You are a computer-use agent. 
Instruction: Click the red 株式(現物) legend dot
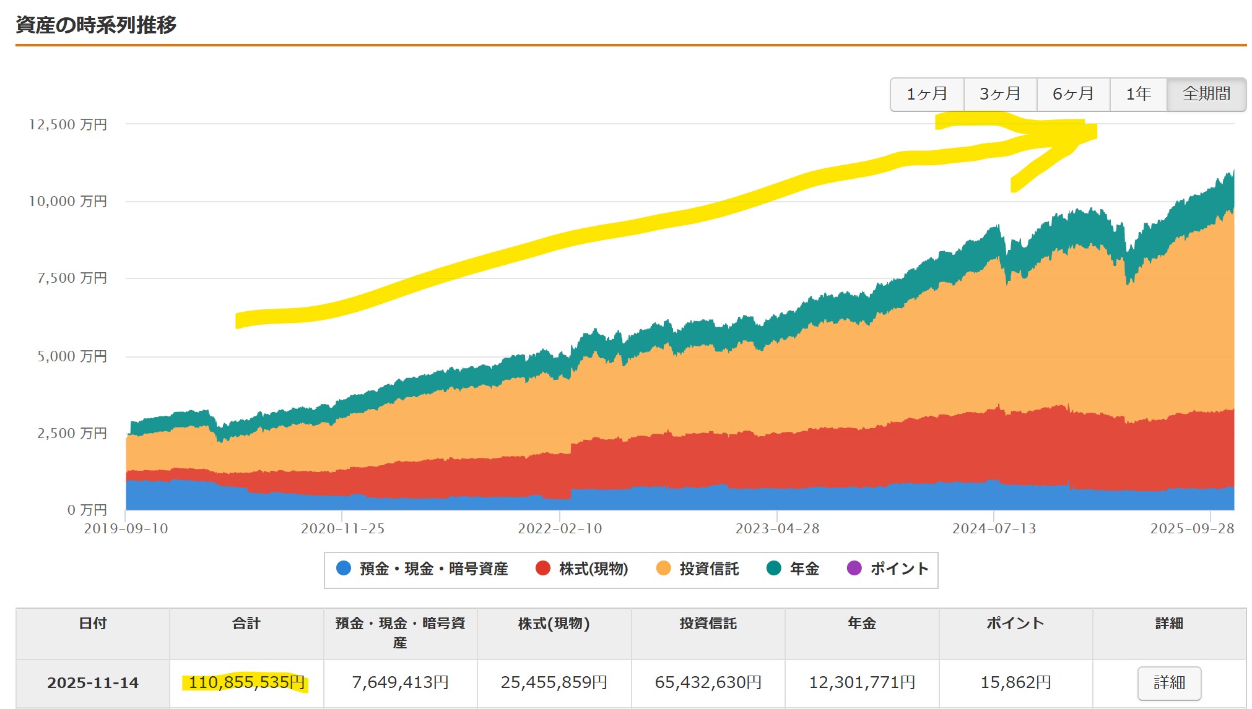pos(543,568)
